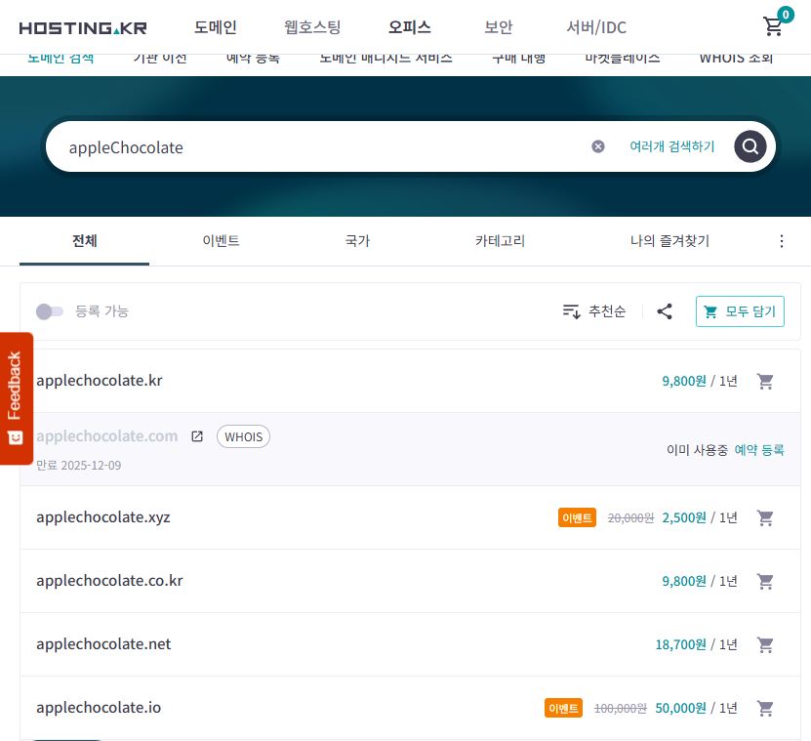Click the 예약 등록 submenu item
Screen dimensions: 811x741
click(253, 58)
